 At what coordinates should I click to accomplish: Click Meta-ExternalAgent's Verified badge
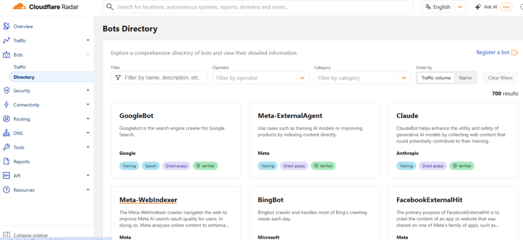(323, 166)
